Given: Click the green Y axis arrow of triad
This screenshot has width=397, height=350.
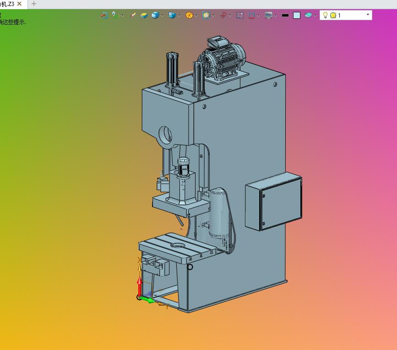Looking at the screenshot, I should click(147, 300).
